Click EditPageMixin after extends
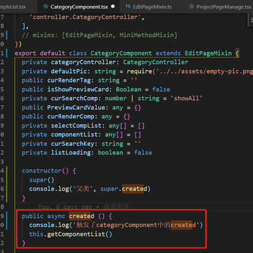The image size is (253, 253). coord(208,54)
